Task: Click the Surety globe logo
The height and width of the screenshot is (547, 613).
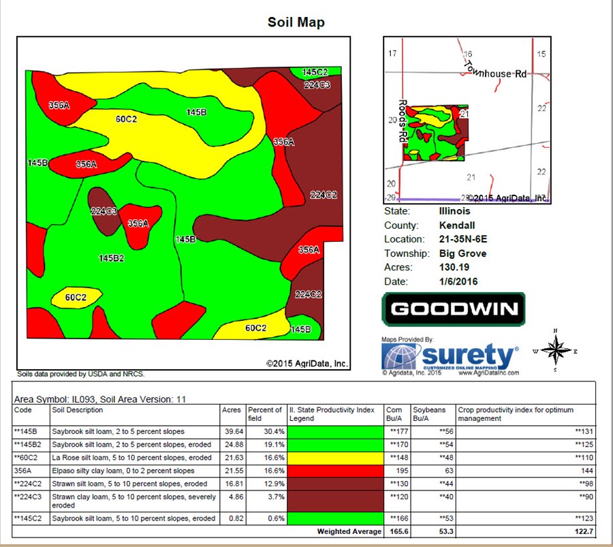Action: pos(401,356)
